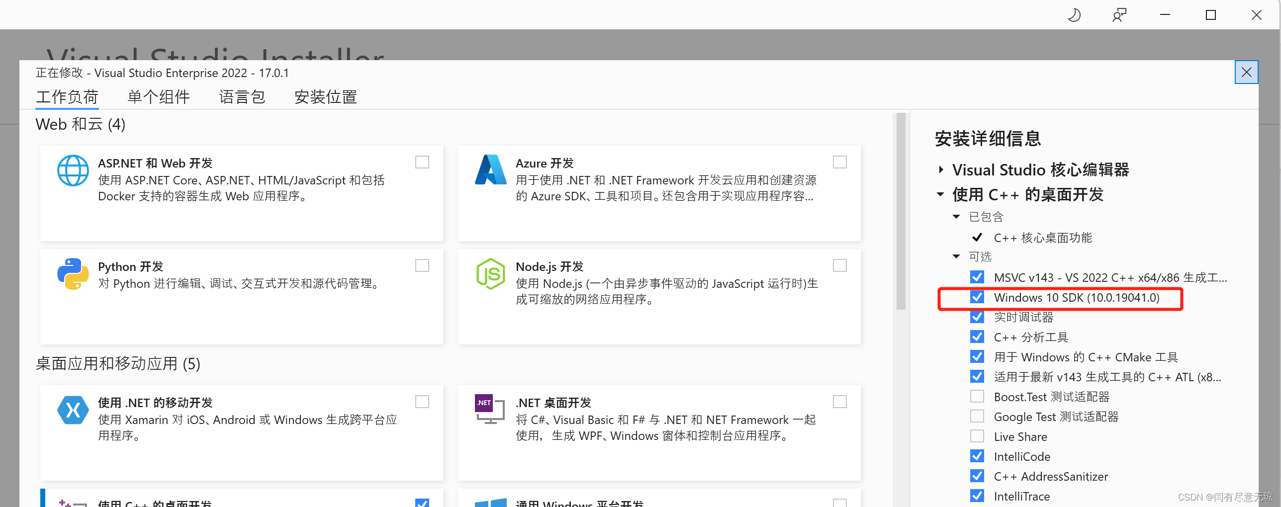Uncheck 用于 Windows 的 C++ CMake 工具
This screenshot has height=507, width=1281.
[x=977, y=356]
